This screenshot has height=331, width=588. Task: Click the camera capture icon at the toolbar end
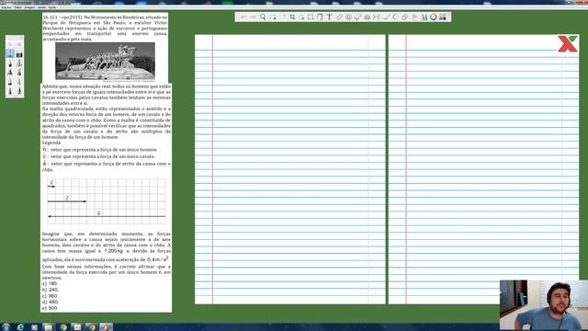(x=443, y=17)
